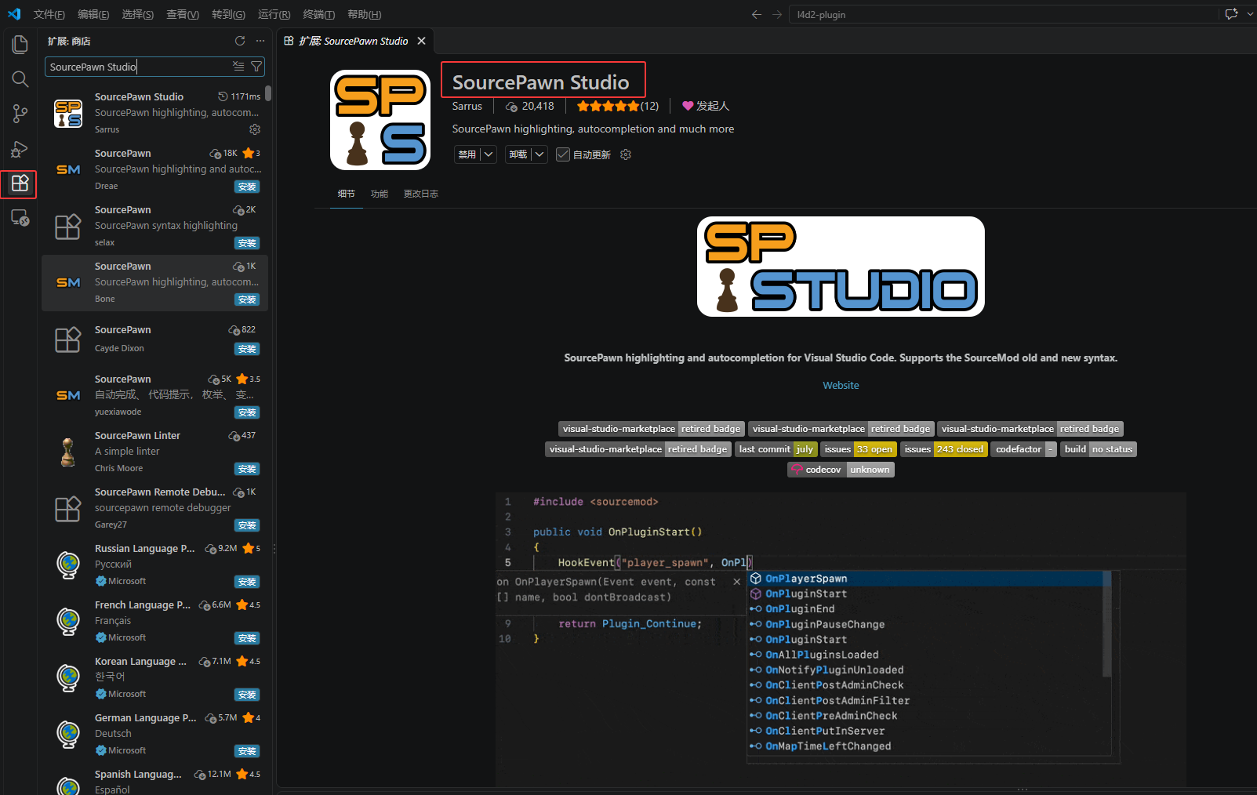Refresh the extensions marketplace list

click(x=240, y=41)
